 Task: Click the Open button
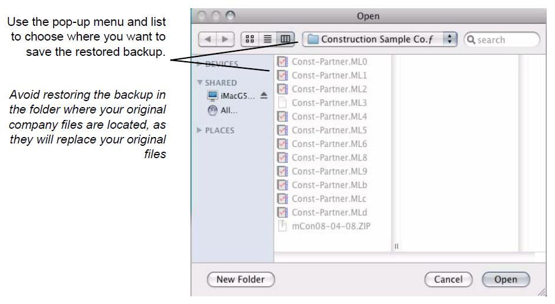click(x=505, y=279)
